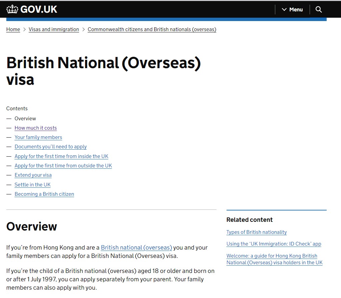341x298 pixels.
Task: Expand the Menu dropdown in header
Action: pyautogui.click(x=292, y=9)
